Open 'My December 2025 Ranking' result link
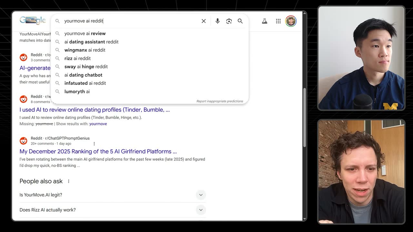413x232 pixels. 98,151
